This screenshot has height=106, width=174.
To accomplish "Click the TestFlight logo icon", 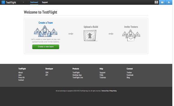I will pyautogui.click(x=3, y=2).
